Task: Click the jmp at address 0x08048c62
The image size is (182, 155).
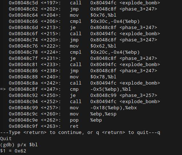Action: point(74,9)
